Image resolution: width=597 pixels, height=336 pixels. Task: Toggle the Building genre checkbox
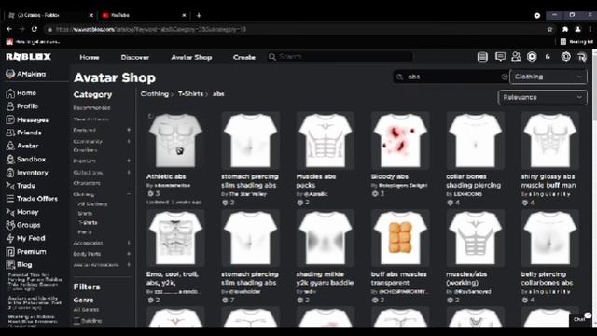(76, 321)
